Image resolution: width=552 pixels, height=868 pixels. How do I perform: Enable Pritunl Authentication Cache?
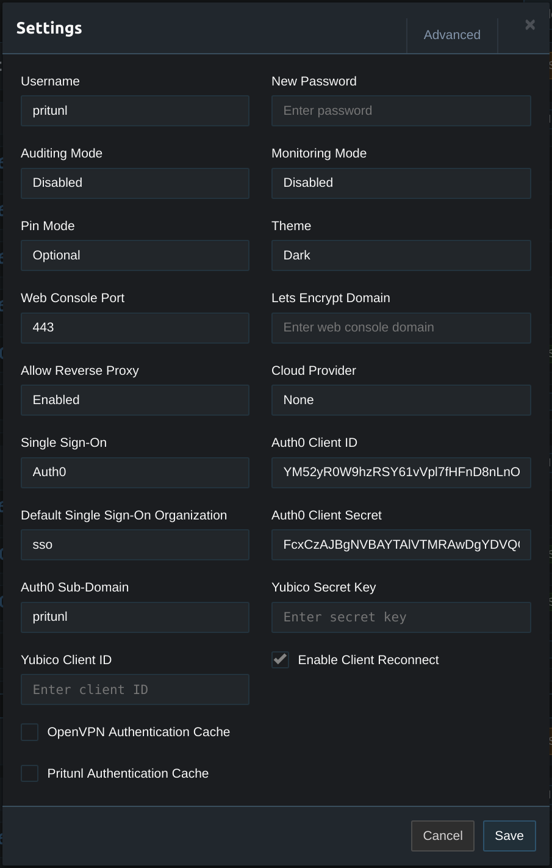[x=29, y=773]
